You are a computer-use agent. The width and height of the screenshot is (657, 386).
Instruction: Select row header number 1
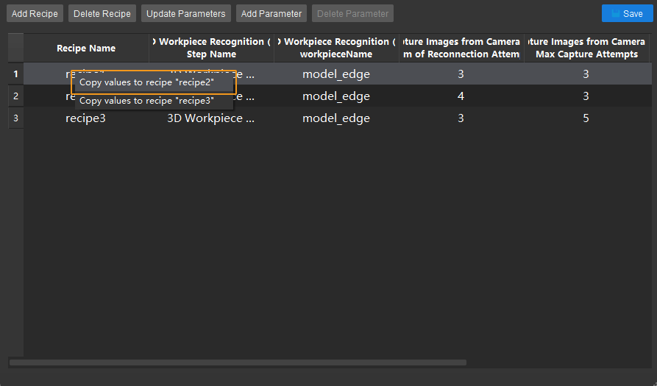pos(15,74)
